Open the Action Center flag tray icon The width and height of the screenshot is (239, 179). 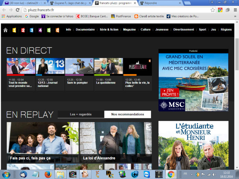(203, 175)
